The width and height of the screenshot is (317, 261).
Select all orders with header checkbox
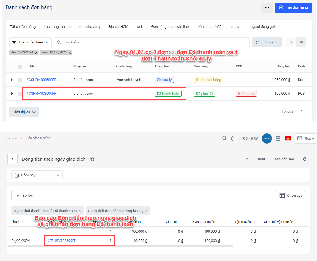[20, 67]
